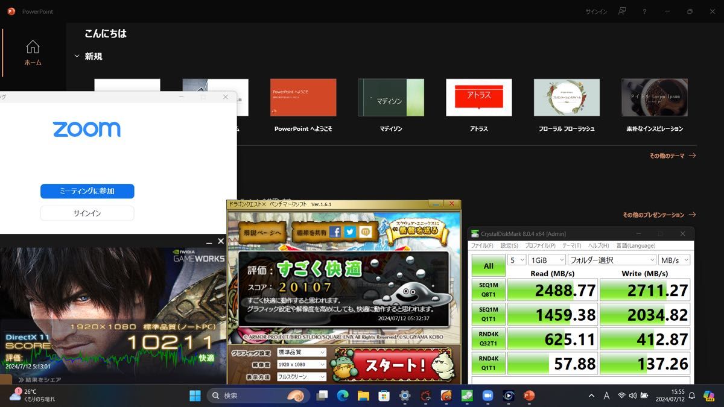Click ミーティングに参加 in Zoom
The height and width of the screenshot is (407, 724).
(x=87, y=191)
